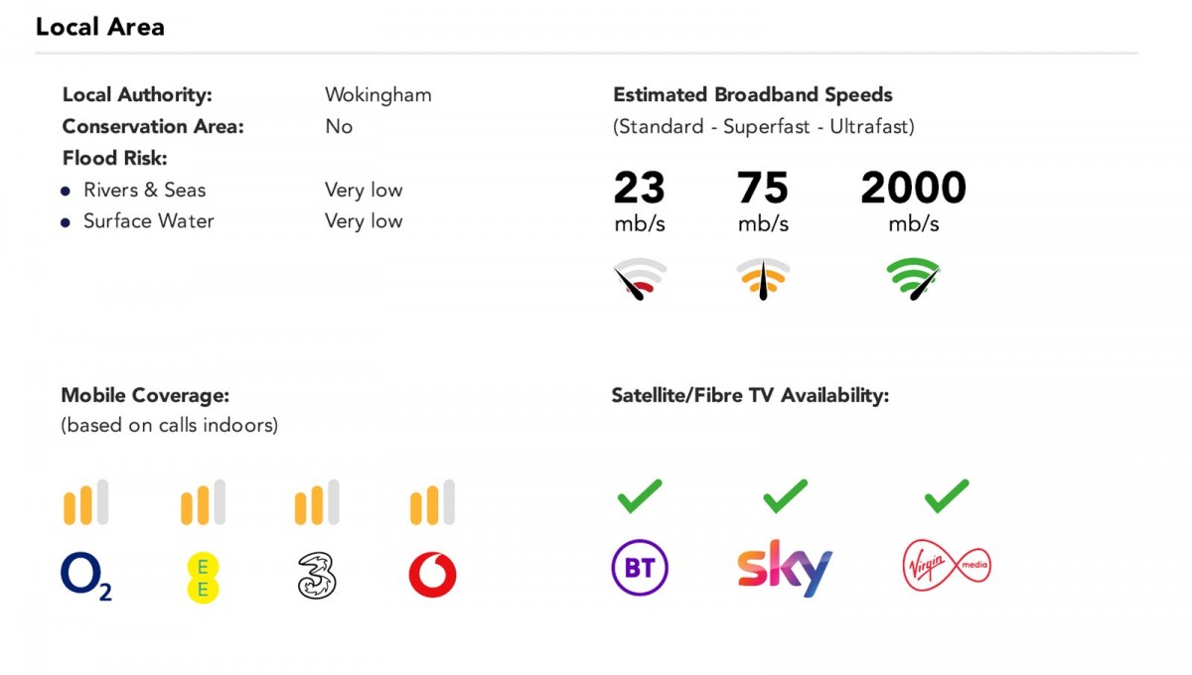This screenshot has width=1192, height=675.
Task: Select the Three mobile logo
Action: (317, 576)
